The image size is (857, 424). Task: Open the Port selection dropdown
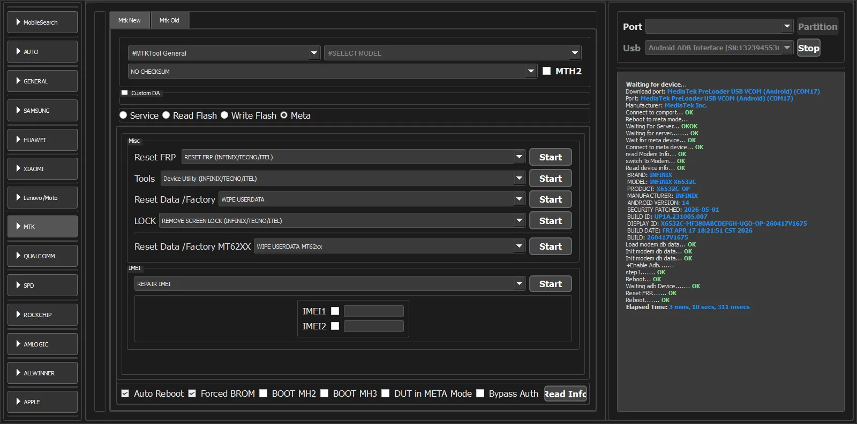719,26
